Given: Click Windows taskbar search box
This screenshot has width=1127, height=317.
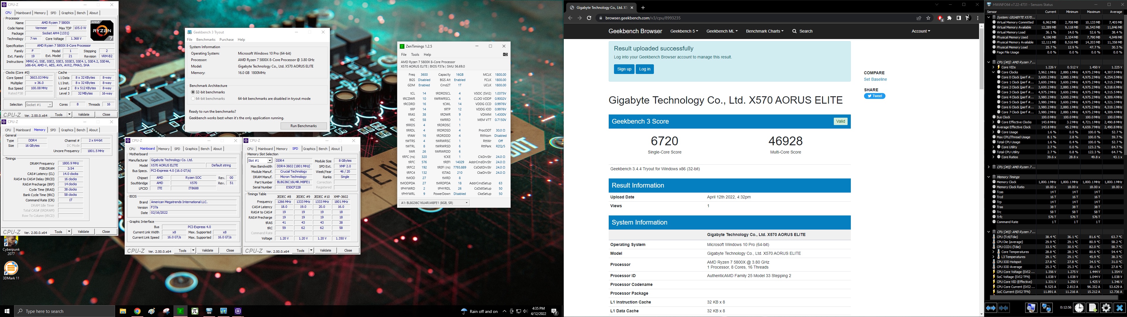Looking at the screenshot, I should [65, 311].
